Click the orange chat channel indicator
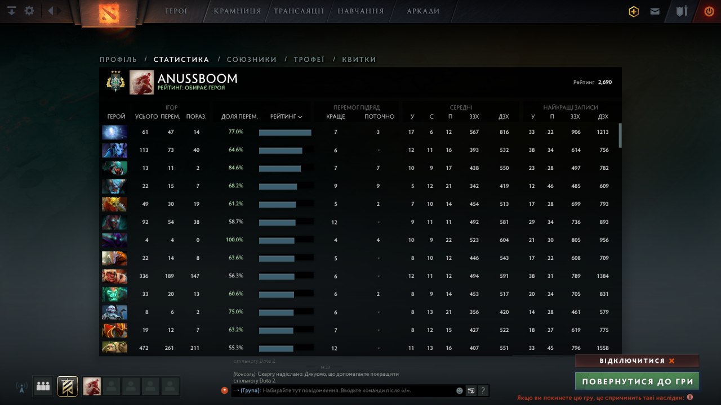This screenshot has height=405, width=721. (x=225, y=390)
